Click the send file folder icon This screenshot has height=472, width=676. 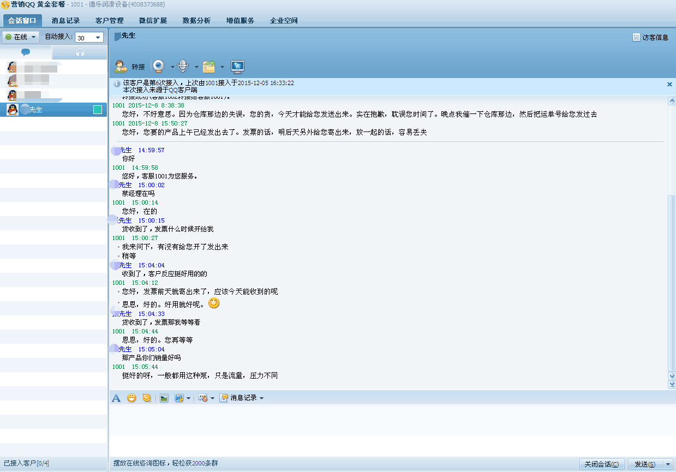[x=208, y=67]
